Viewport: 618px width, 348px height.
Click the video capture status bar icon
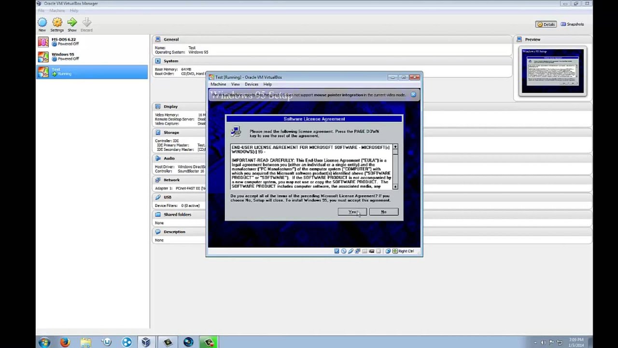click(371, 251)
